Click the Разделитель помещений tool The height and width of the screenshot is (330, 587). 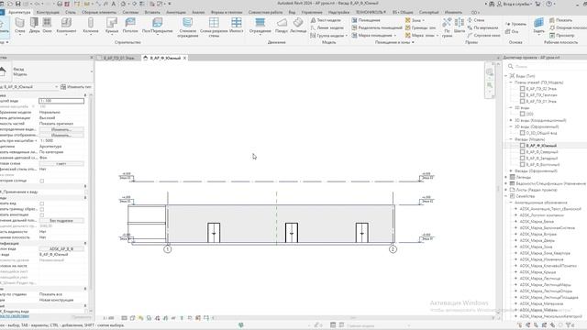(x=377, y=27)
